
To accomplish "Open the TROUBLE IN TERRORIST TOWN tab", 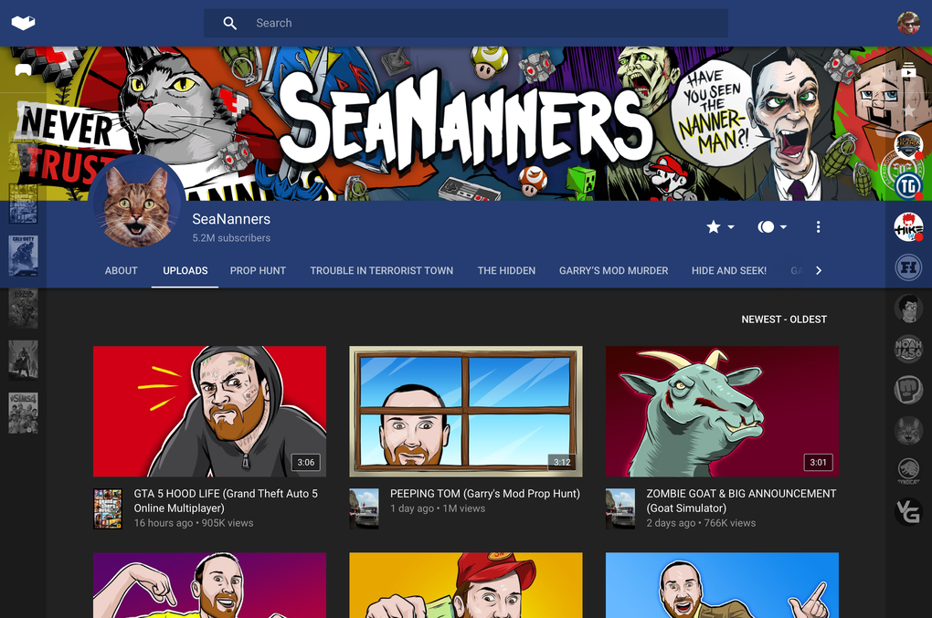I will click(382, 270).
